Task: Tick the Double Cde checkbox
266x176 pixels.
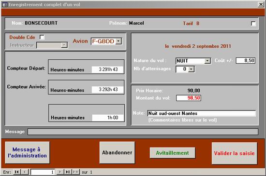Action: point(42,37)
